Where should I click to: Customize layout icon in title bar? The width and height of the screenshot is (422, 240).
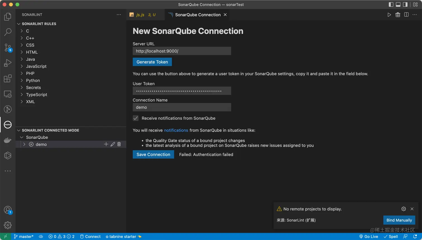pos(415,4)
